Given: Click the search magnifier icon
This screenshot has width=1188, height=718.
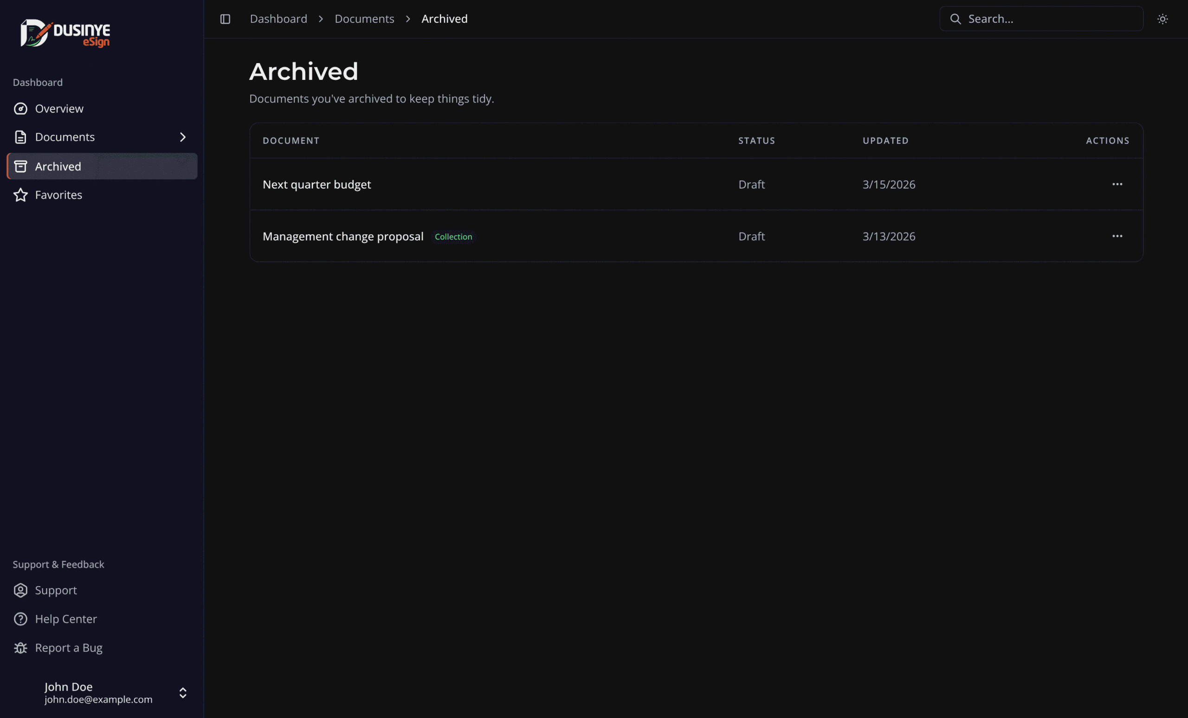Looking at the screenshot, I should click(x=955, y=19).
